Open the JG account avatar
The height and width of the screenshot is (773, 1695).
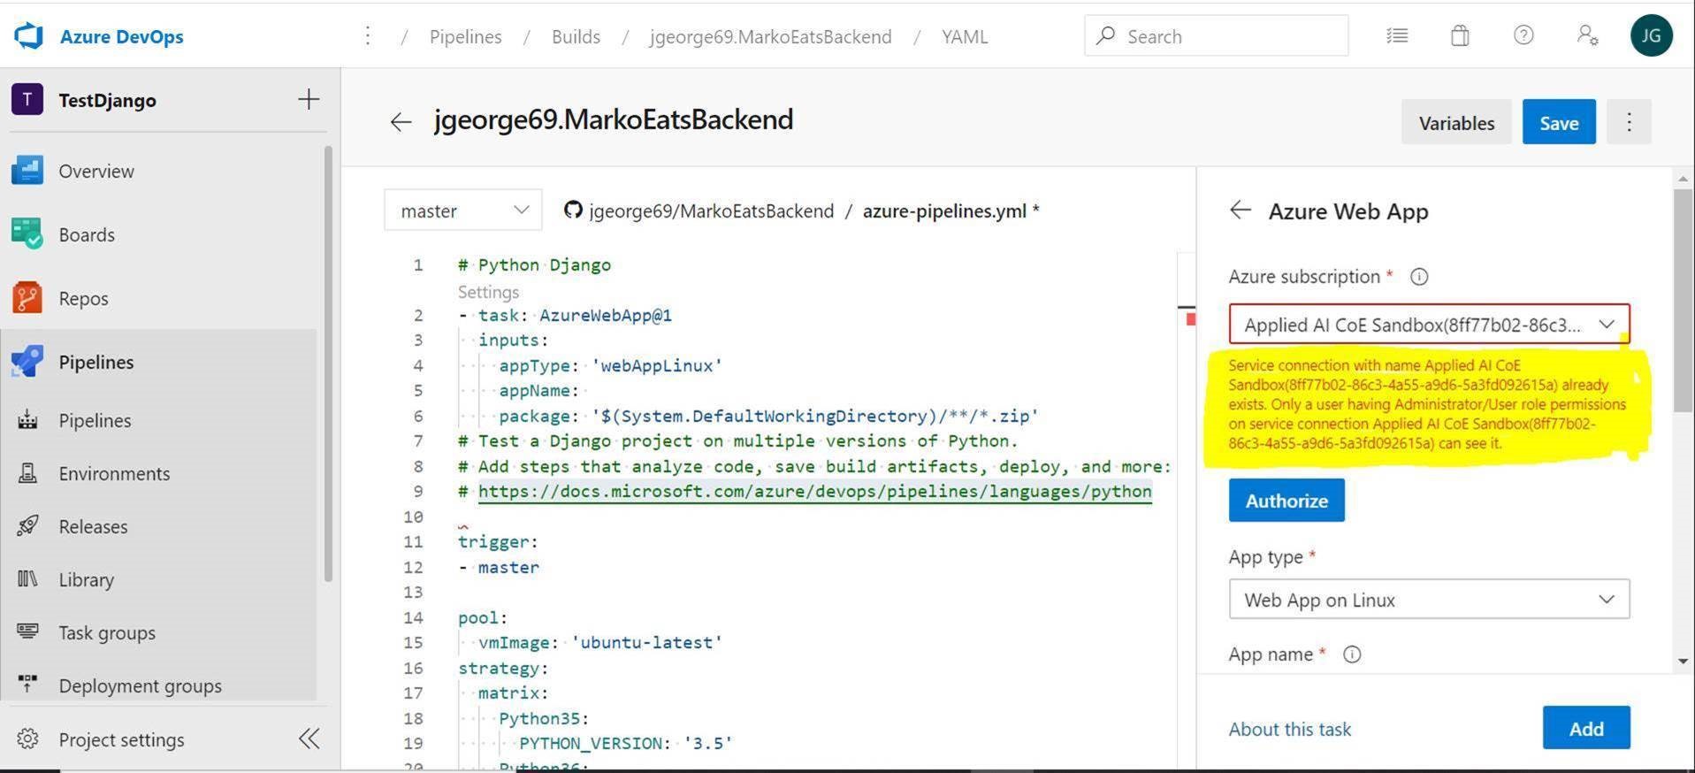tap(1651, 35)
